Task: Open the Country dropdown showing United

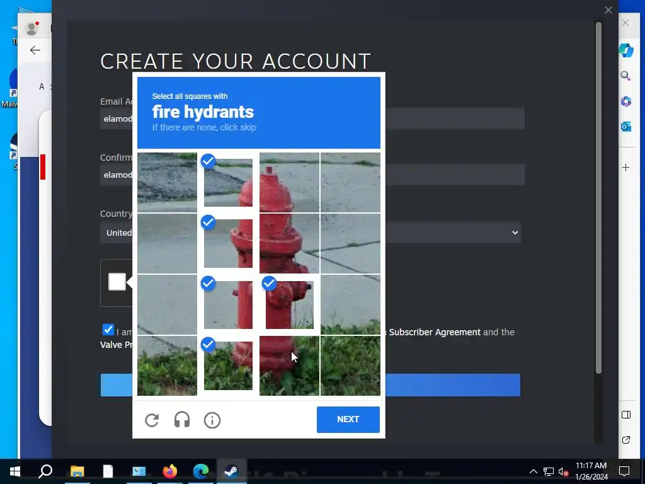Action: [x=311, y=233]
